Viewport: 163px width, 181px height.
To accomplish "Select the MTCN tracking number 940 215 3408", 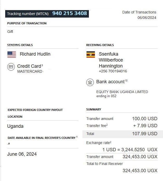I will tap(69, 13).
